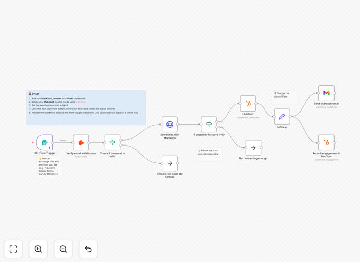Click the 'n8n Form Trigger' label
Viewport: 360px width, 262px height.
point(45,153)
